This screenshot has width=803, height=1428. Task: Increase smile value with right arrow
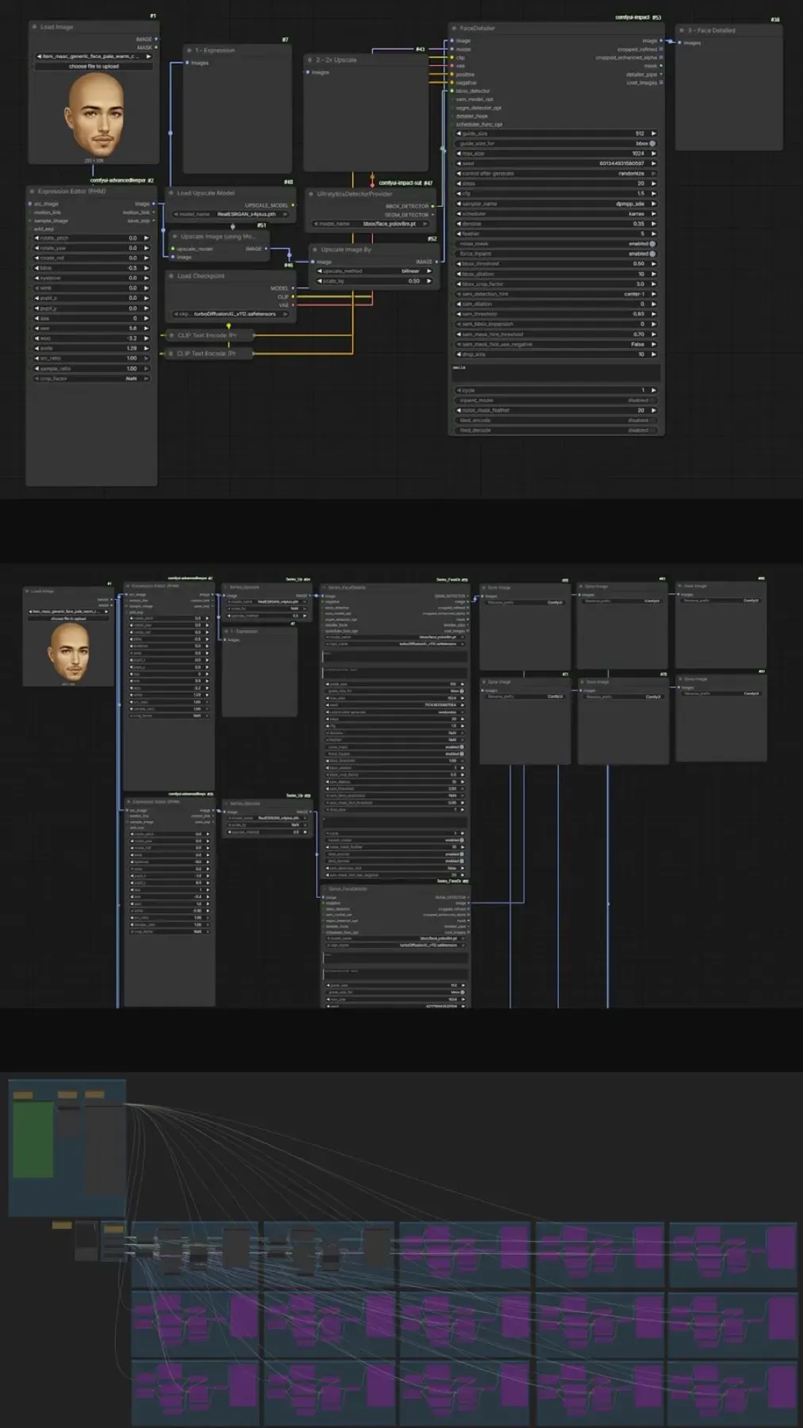point(146,348)
